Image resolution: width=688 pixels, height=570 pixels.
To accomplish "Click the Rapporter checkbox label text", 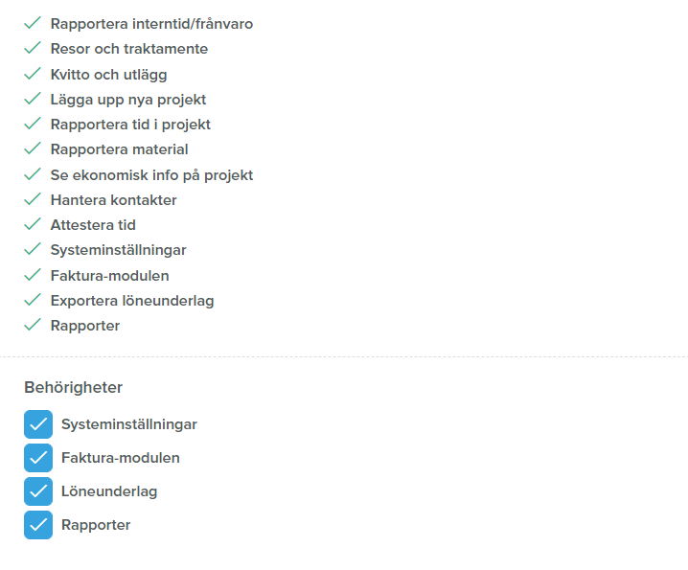I will click(x=96, y=525).
